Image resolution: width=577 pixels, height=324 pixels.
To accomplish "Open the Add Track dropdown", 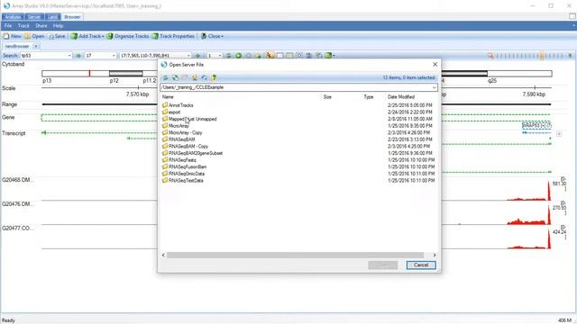I will pyautogui.click(x=87, y=36).
